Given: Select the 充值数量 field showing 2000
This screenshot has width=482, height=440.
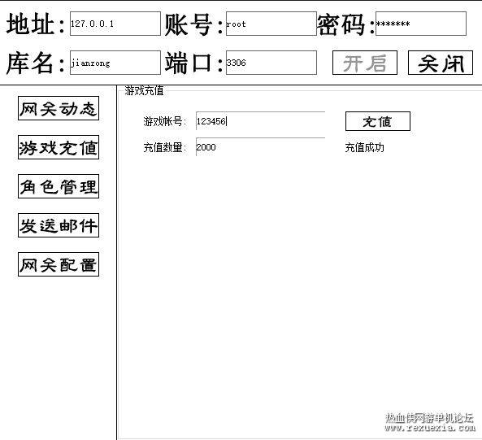Looking at the screenshot, I should [x=260, y=147].
